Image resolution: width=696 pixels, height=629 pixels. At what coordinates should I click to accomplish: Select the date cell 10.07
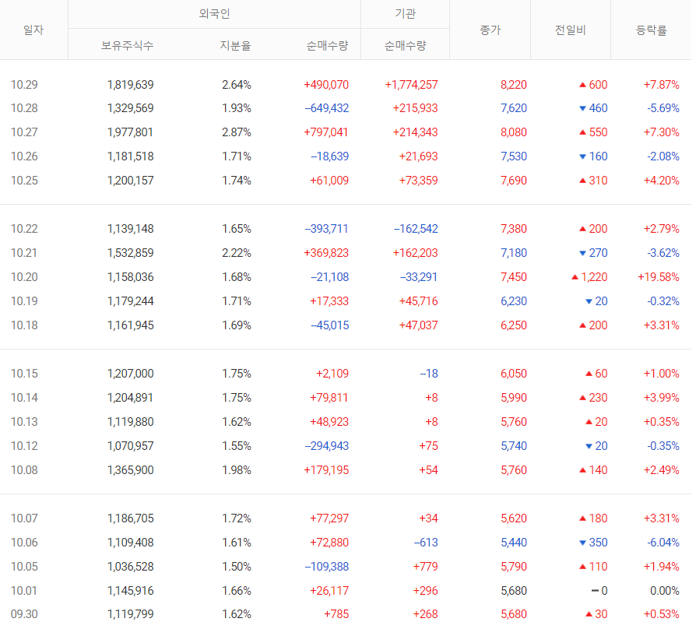(x=24, y=518)
